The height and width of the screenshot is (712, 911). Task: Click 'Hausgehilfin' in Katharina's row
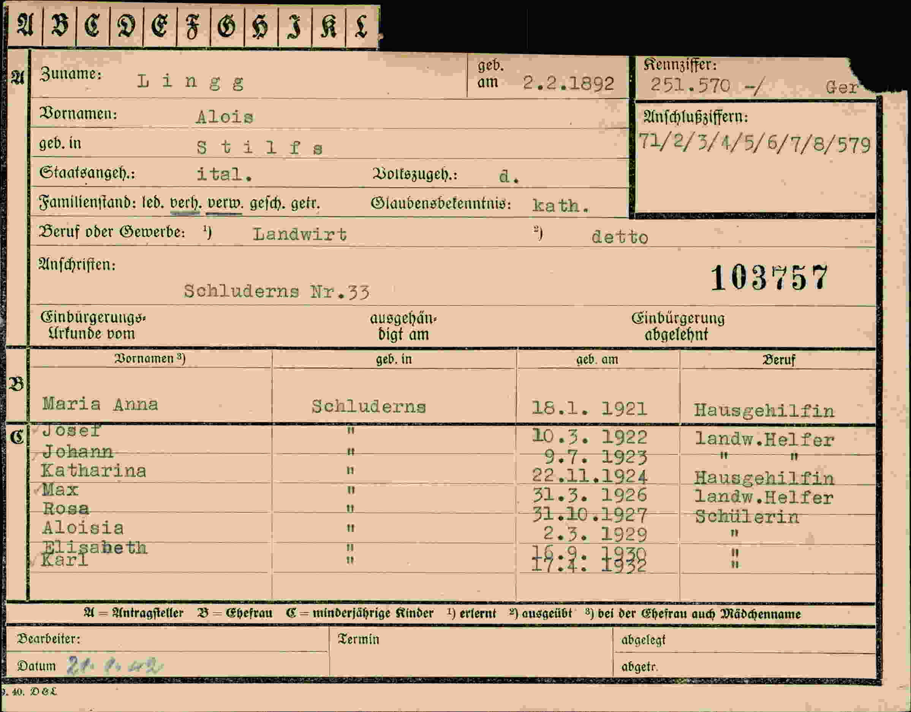pos(764,478)
